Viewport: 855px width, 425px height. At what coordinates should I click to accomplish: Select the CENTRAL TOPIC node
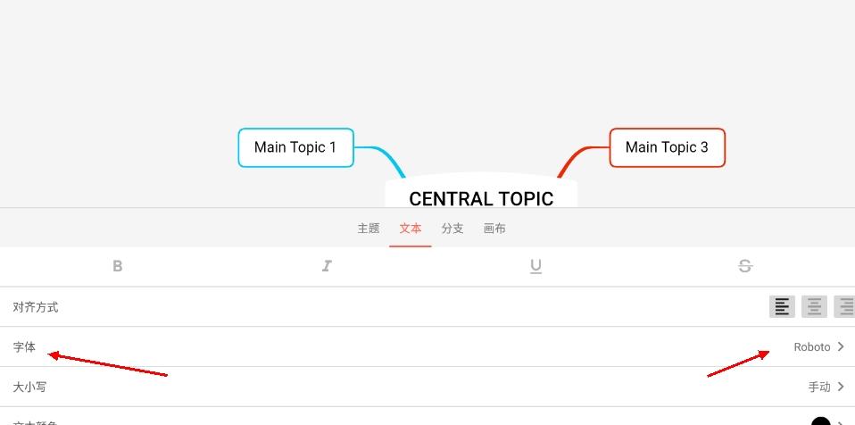(x=481, y=196)
